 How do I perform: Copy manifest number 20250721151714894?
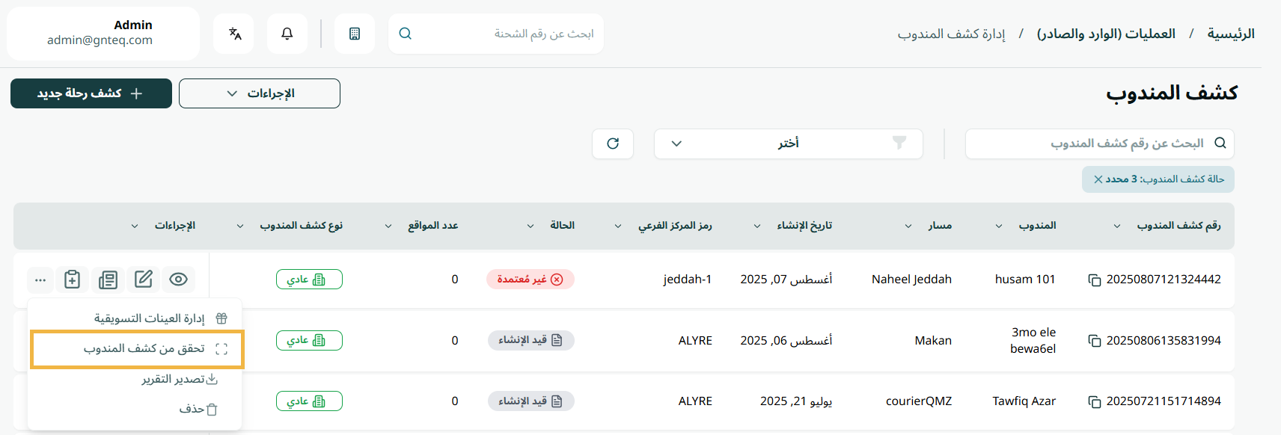click(x=1094, y=401)
